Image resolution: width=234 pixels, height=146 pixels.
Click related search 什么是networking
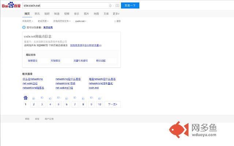pyautogui.click(x=33, y=79)
